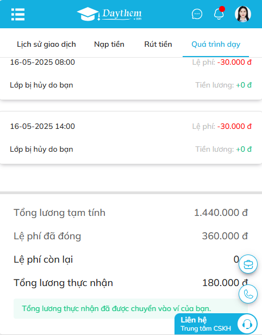The height and width of the screenshot is (335, 262).
Task: Switch to Rút tiền tab
Action: pyautogui.click(x=158, y=44)
